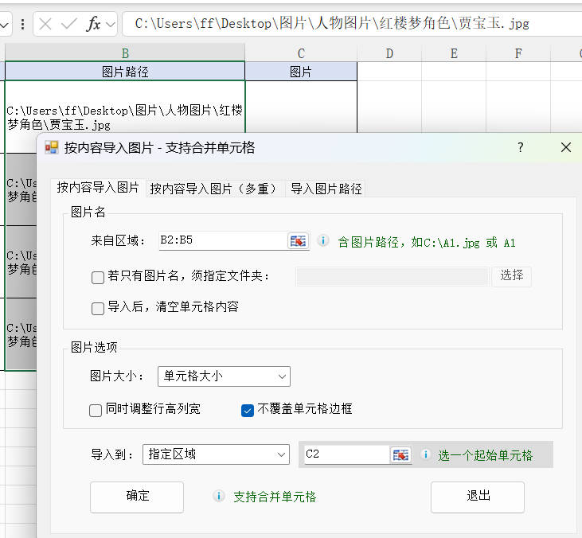
Task: Click the formula bar confirm checkmark icon
Action: click(x=69, y=24)
